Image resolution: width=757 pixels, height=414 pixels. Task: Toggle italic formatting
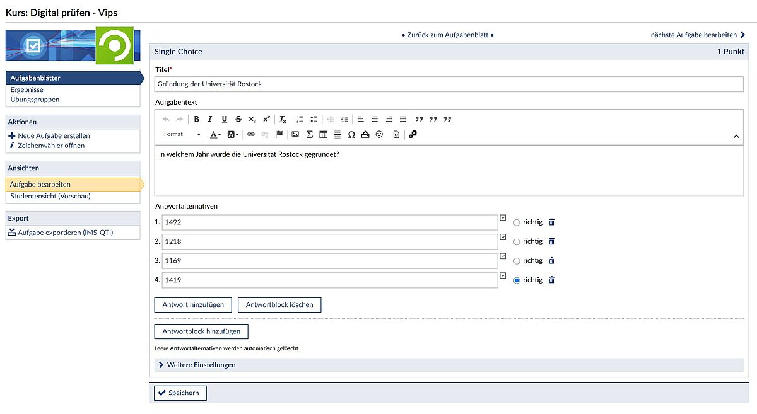[x=210, y=119]
